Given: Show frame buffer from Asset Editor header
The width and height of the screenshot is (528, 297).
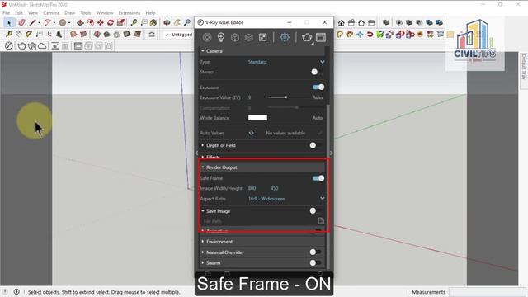Looking at the screenshot, I should pyautogui.click(x=321, y=37).
